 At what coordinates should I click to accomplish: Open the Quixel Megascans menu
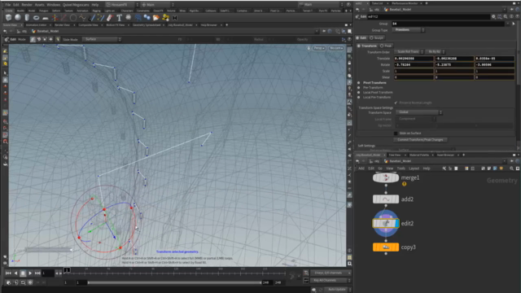(x=76, y=5)
